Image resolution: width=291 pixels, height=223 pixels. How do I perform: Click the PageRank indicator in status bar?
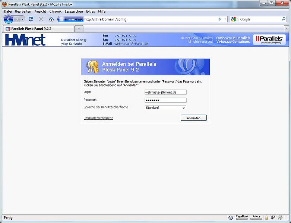(x=242, y=217)
